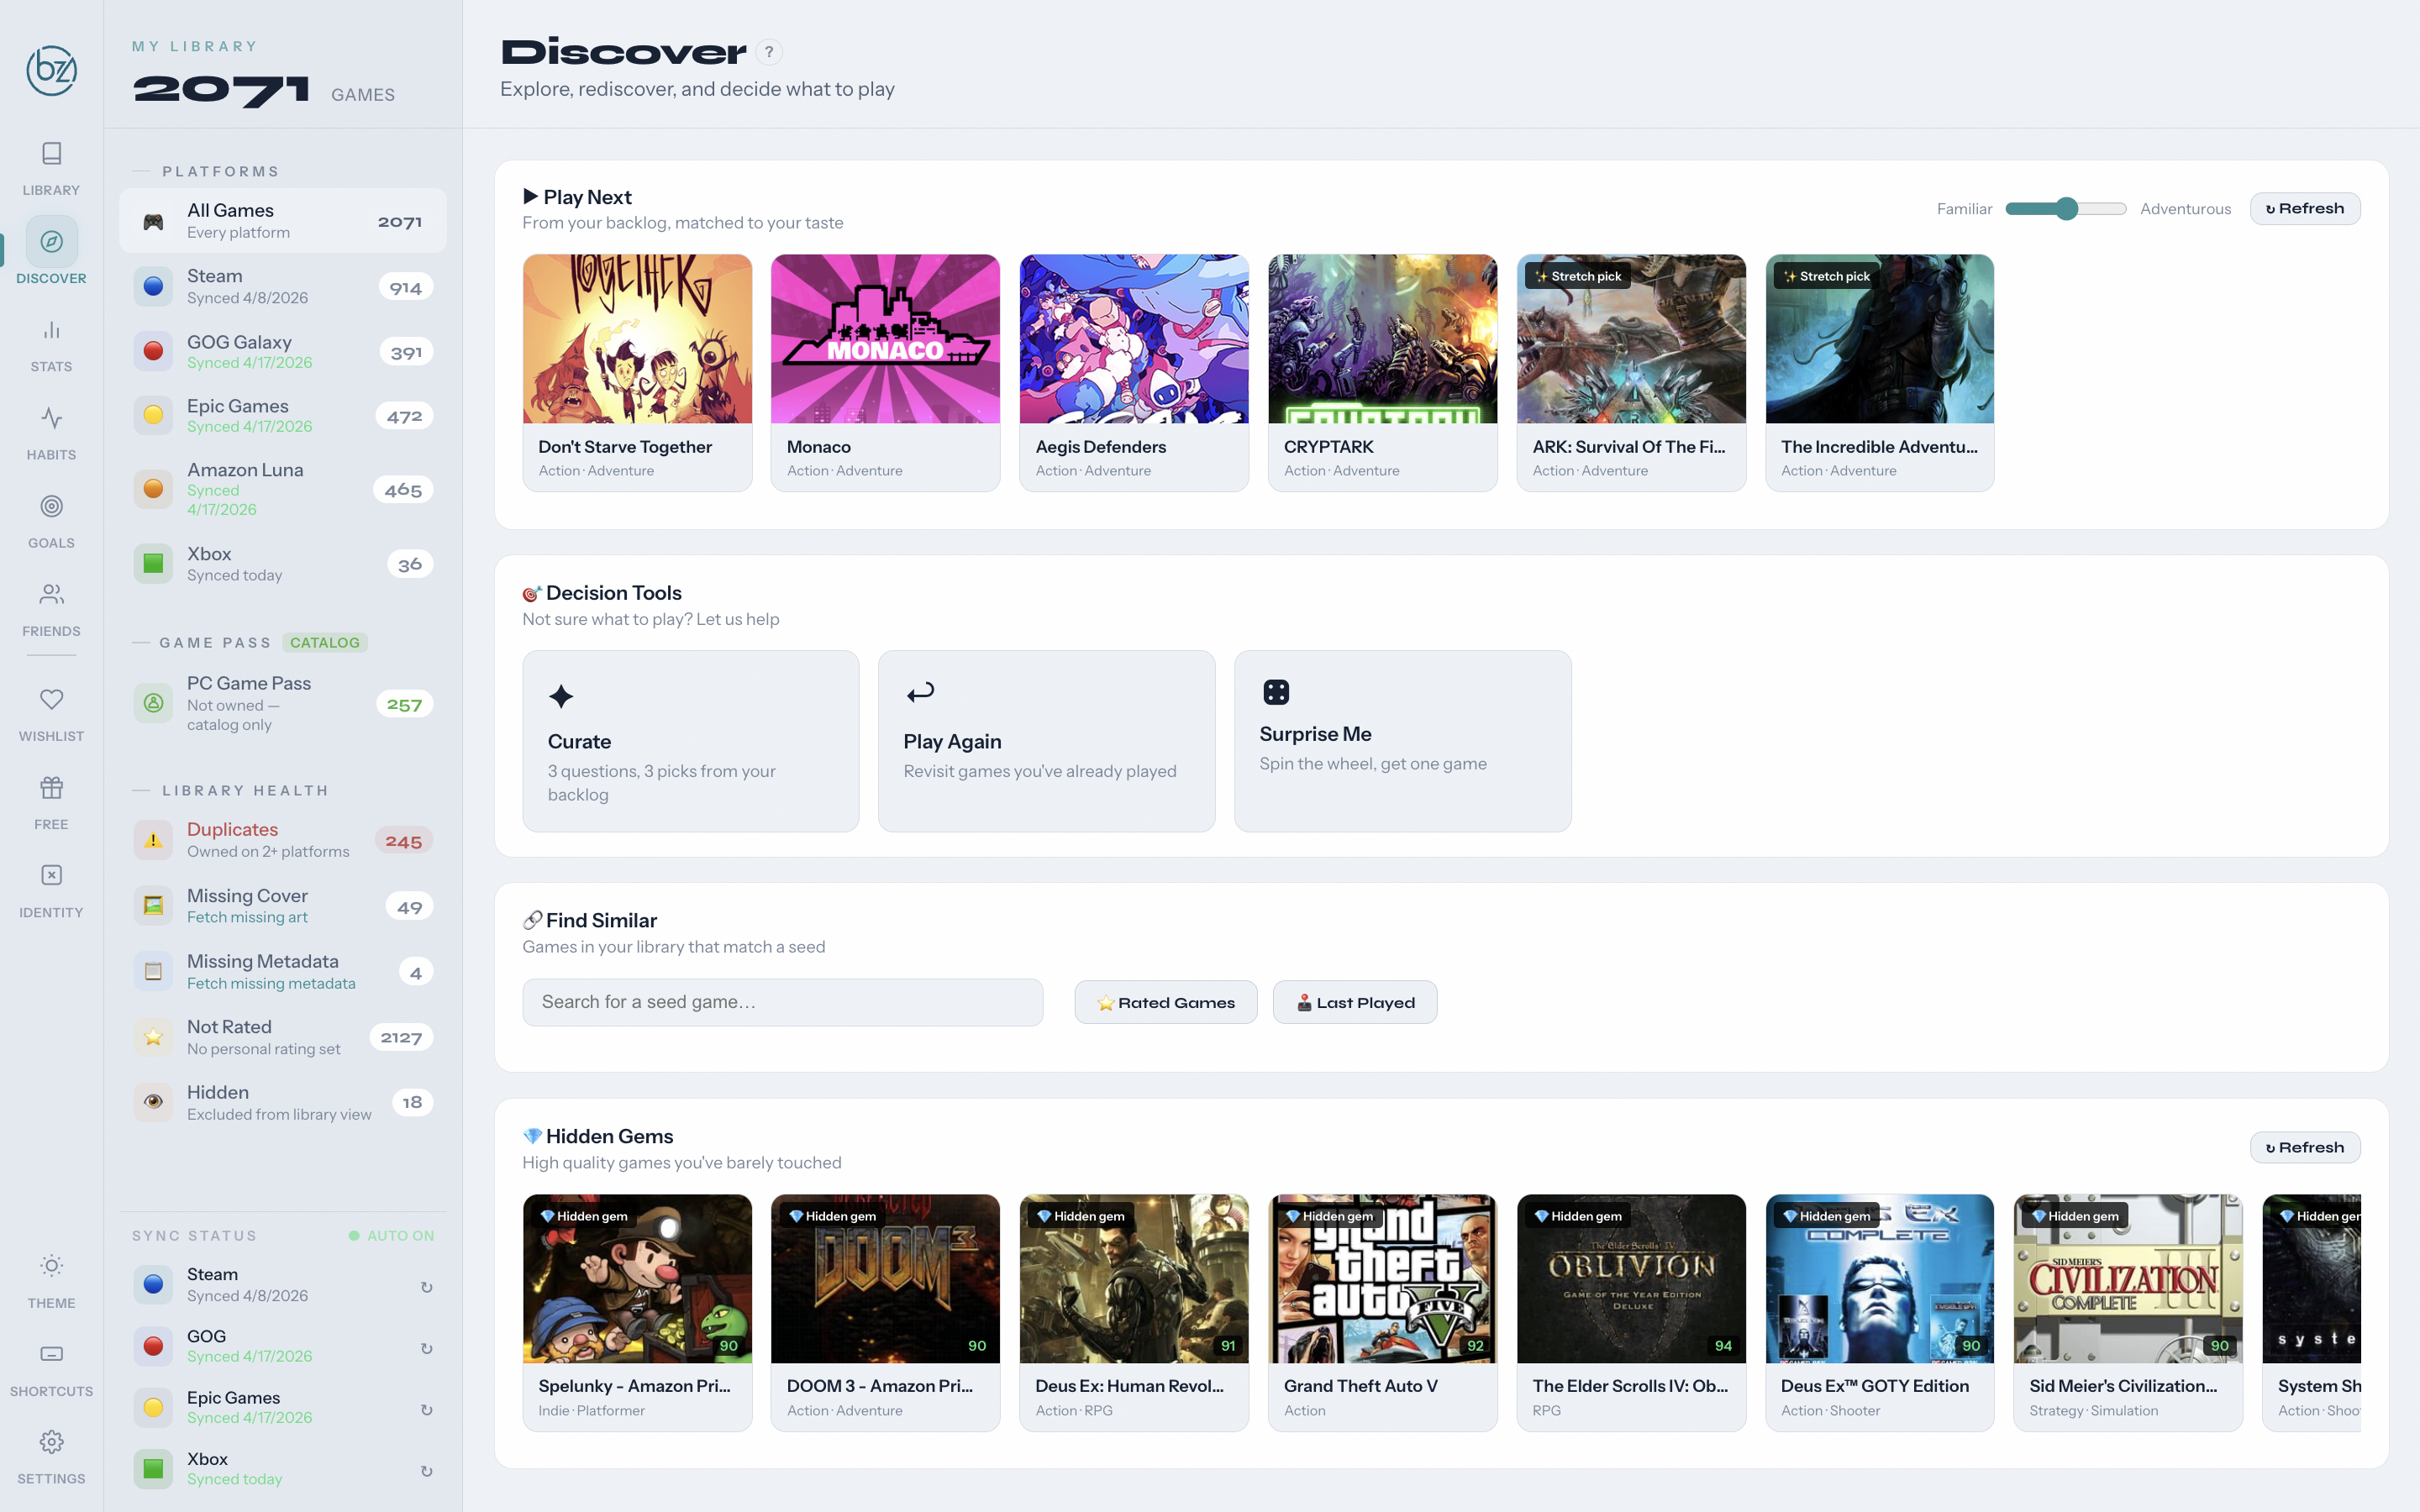Resync Epic Games in Sync Status
Screen dimensions: 2420x1512
pyautogui.click(x=427, y=1409)
